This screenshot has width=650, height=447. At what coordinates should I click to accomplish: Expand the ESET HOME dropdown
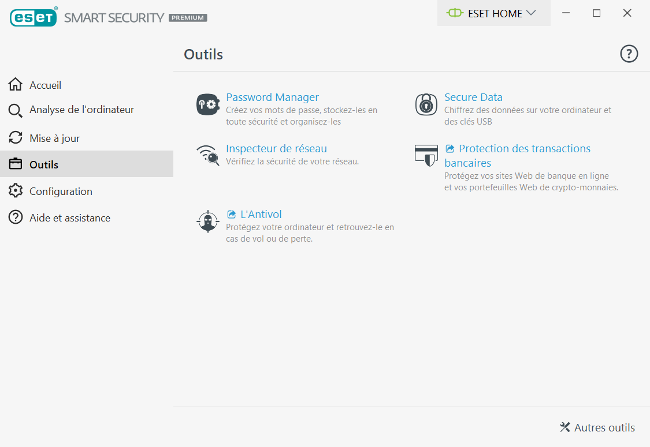pos(494,13)
